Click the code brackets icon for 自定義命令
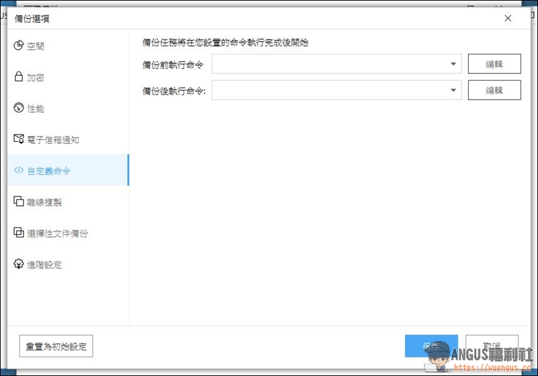This screenshot has height=376, width=538. [18, 171]
